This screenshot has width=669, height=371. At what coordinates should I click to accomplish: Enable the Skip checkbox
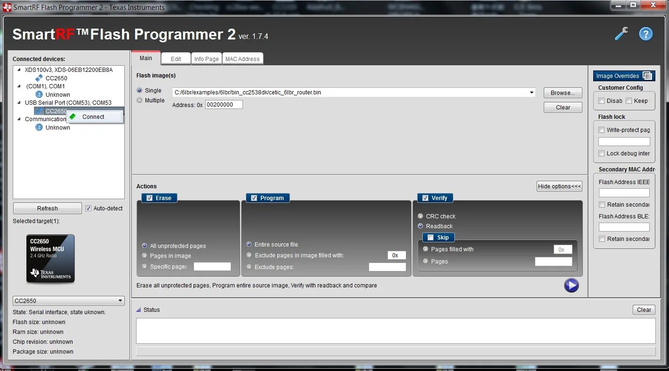click(x=430, y=237)
